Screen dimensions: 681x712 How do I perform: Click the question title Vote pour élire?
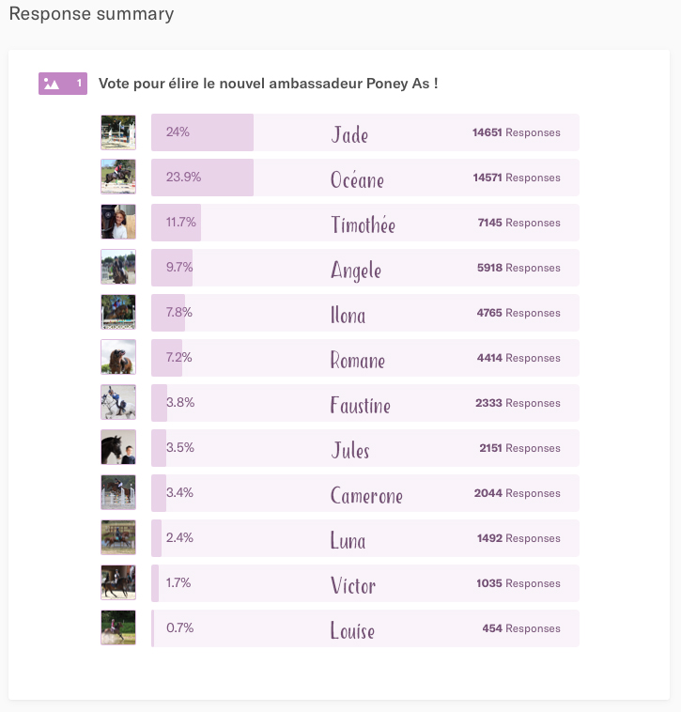[x=269, y=84]
